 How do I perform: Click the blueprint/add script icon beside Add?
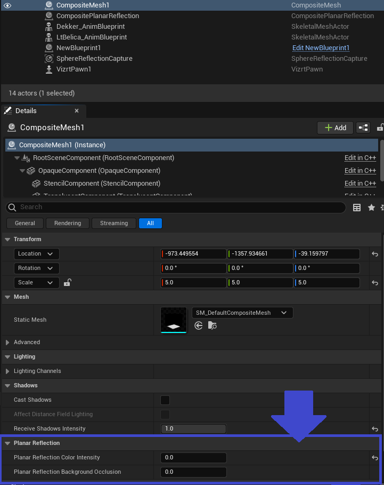(x=363, y=128)
